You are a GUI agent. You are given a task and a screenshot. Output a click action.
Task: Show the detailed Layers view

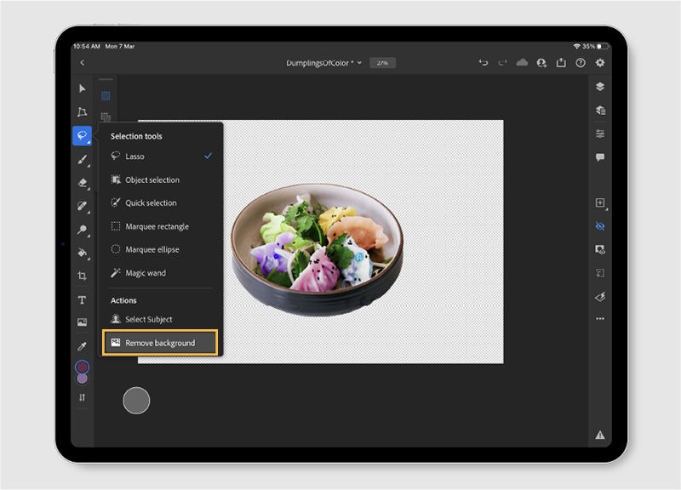pyautogui.click(x=600, y=110)
